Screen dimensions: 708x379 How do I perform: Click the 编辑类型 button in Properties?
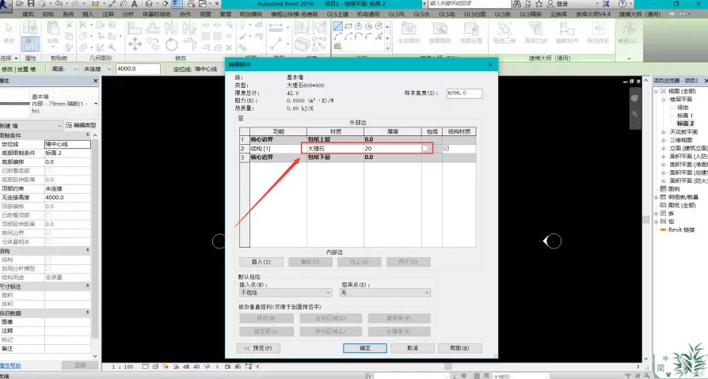[82, 126]
